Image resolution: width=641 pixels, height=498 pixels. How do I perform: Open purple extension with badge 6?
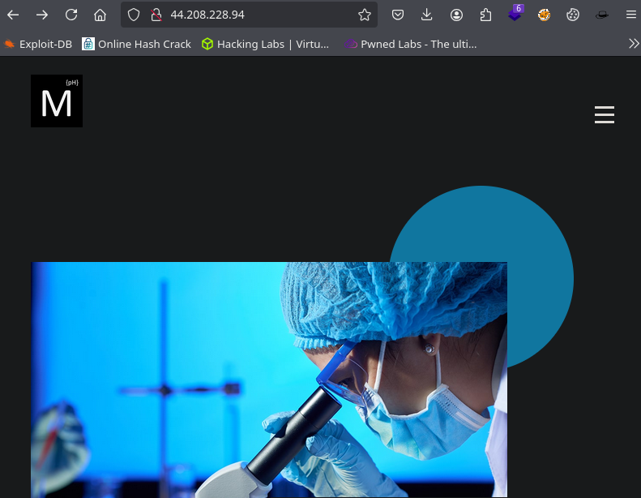click(x=515, y=15)
